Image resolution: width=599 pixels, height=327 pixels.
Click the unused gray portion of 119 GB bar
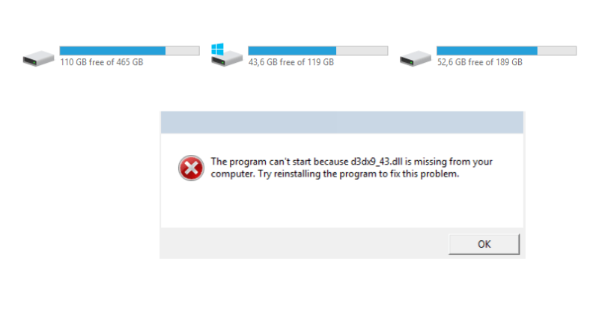point(362,51)
